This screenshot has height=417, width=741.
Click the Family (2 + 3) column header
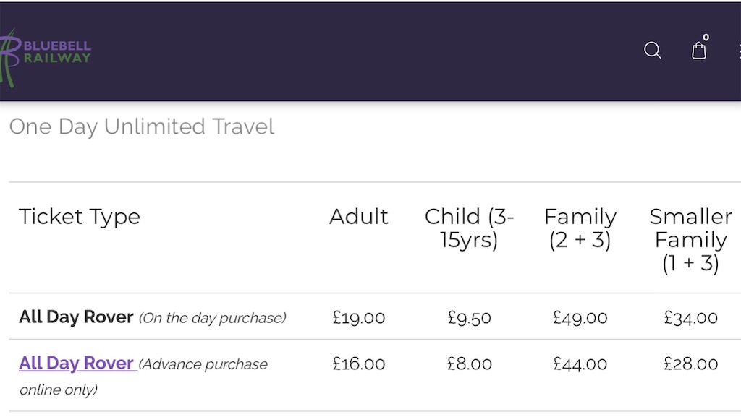point(580,228)
